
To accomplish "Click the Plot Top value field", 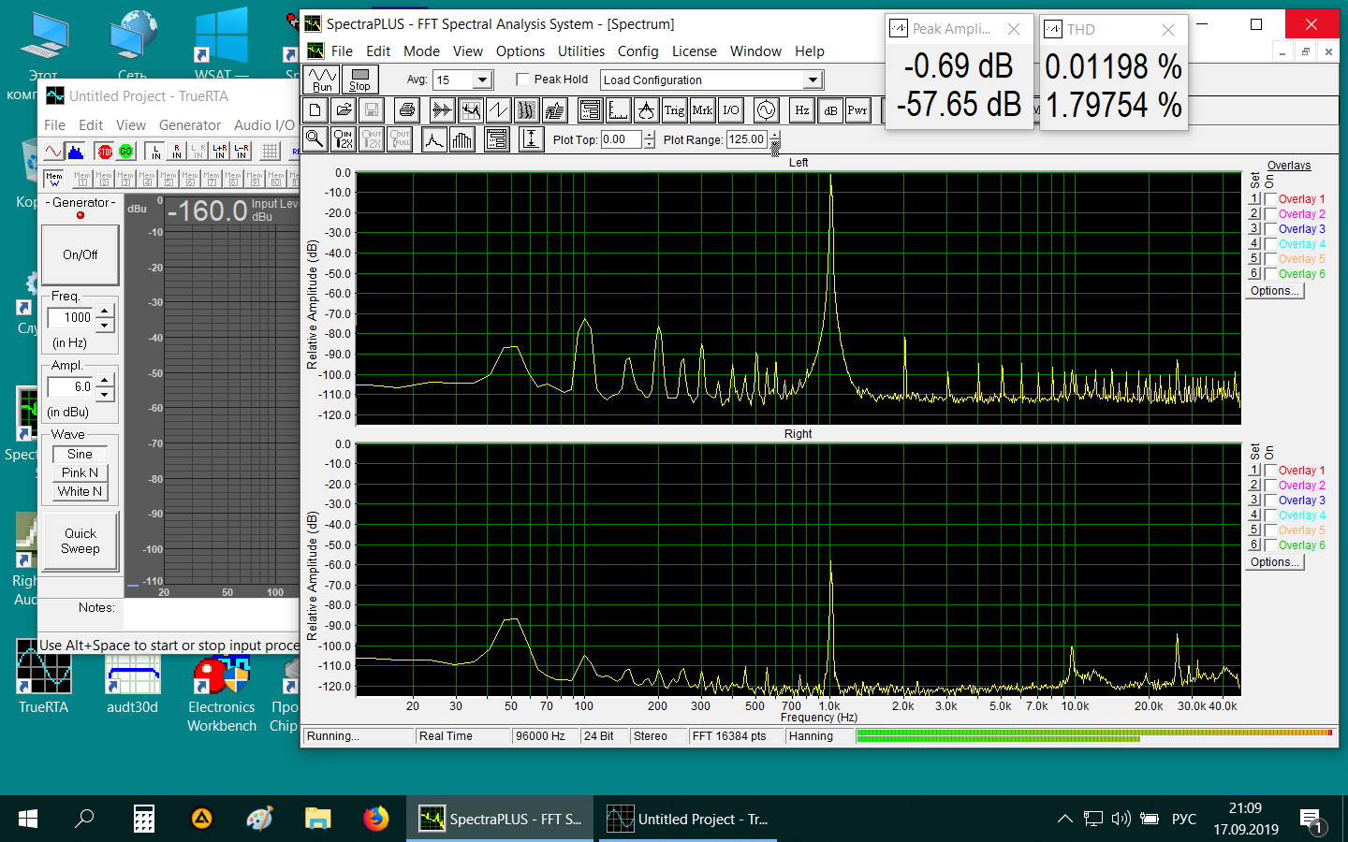I will tap(621, 139).
